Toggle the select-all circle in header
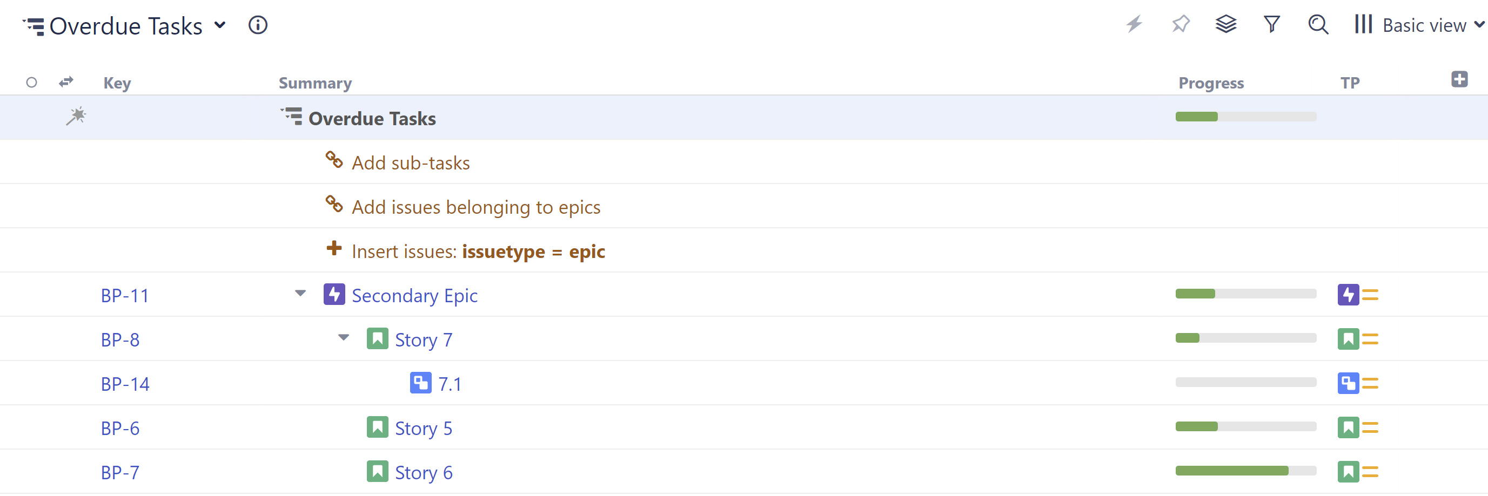The width and height of the screenshot is (1488, 496). (32, 83)
